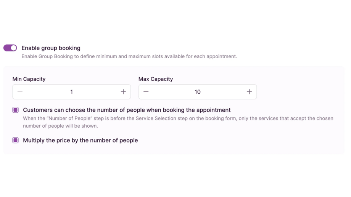Click the plus icon for Min Capacity
Viewport: 351px width, 197px height.
[x=123, y=92]
